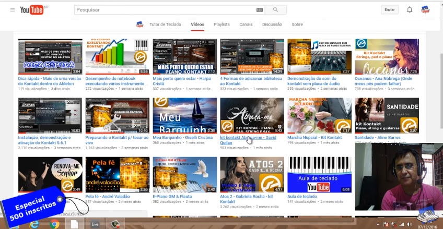Open Abraça-me video thumbnail

(252, 116)
